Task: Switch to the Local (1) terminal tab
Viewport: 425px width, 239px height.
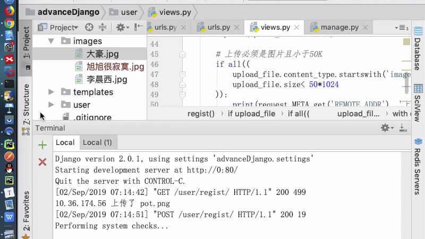Action: (x=98, y=142)
